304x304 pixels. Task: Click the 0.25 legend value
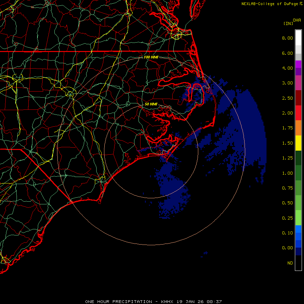287,218
